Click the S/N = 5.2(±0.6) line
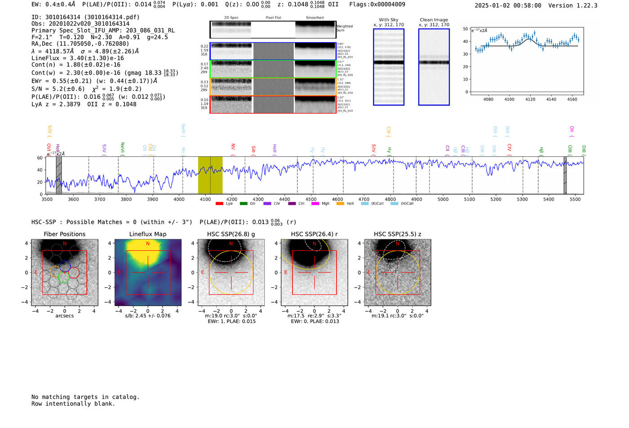This screenshot has height=428, width=629. (87, 88)
